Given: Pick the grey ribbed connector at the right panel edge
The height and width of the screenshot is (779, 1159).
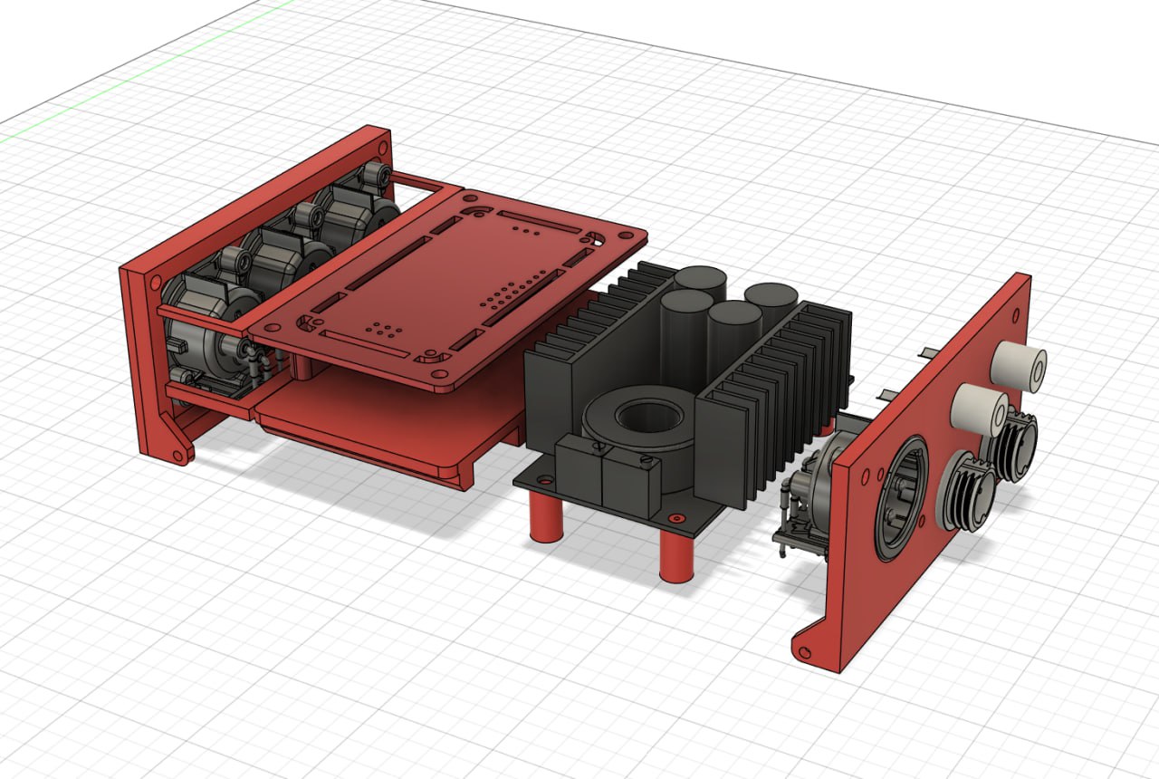Looking at the screenshot, I should coord(1014,444).
